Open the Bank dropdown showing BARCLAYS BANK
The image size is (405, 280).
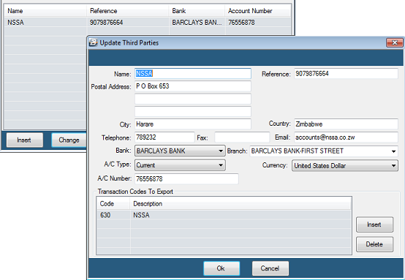[x=180, y=151]
